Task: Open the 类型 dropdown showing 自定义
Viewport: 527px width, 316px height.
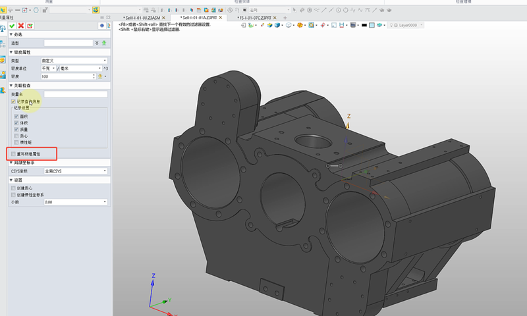Action: tap(74, 61)
